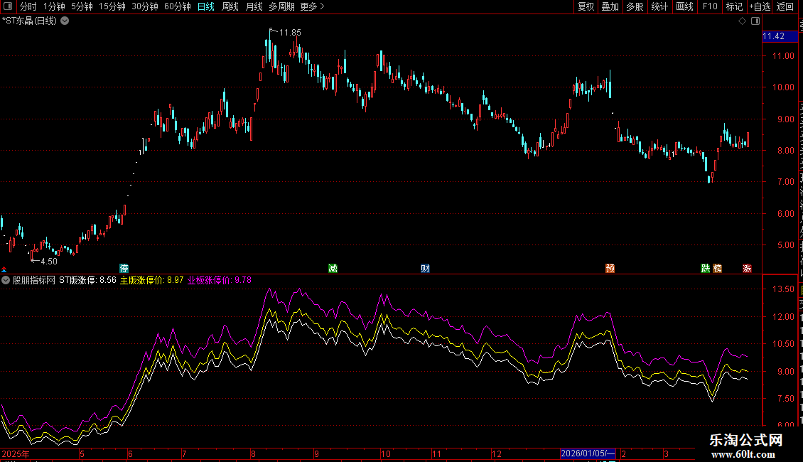The width and height of the screenshot is (803, 462).
Task: Click the 4.50 low price annotation
Action: 48,262
